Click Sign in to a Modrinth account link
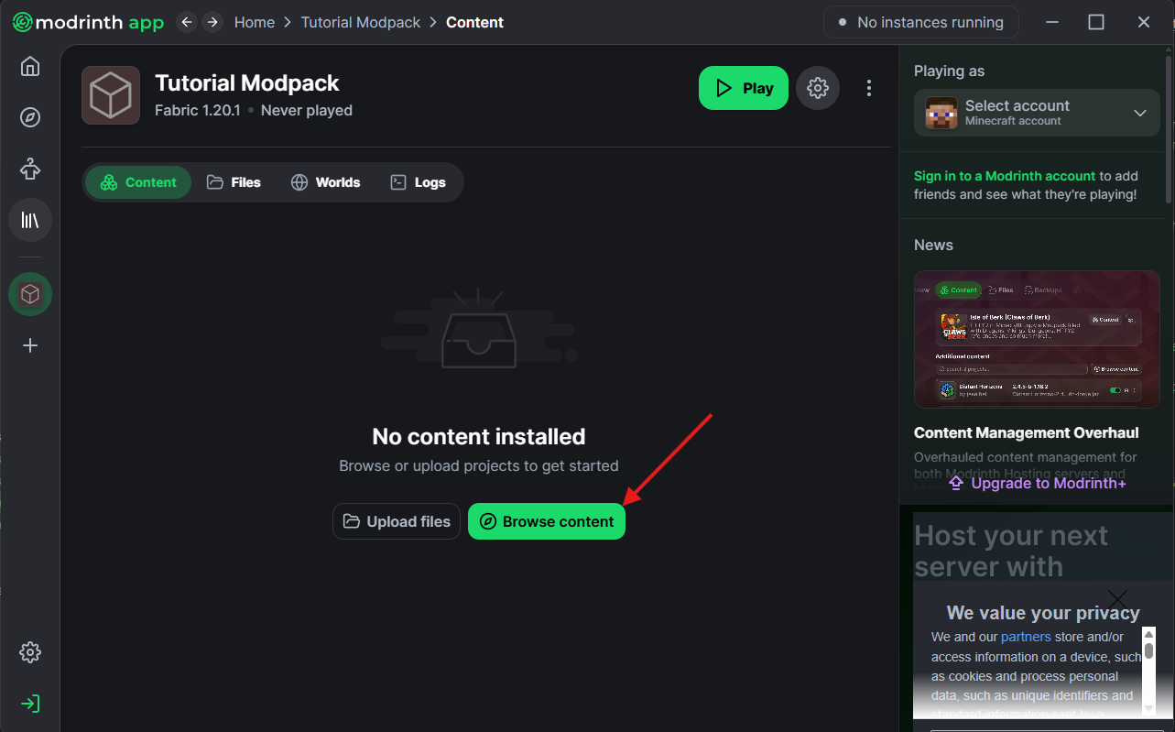Image resolution: width=1175 pixels, height=732 pixels. (1004, 176)
